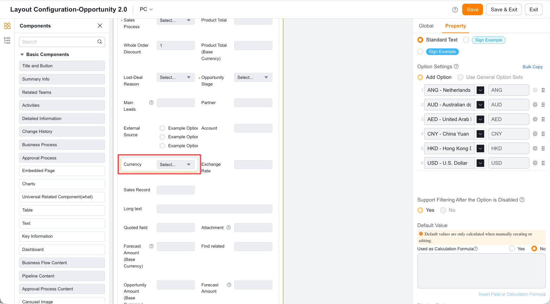
Task: Click the help icon next to Option Settings
Action: [456, 66]
